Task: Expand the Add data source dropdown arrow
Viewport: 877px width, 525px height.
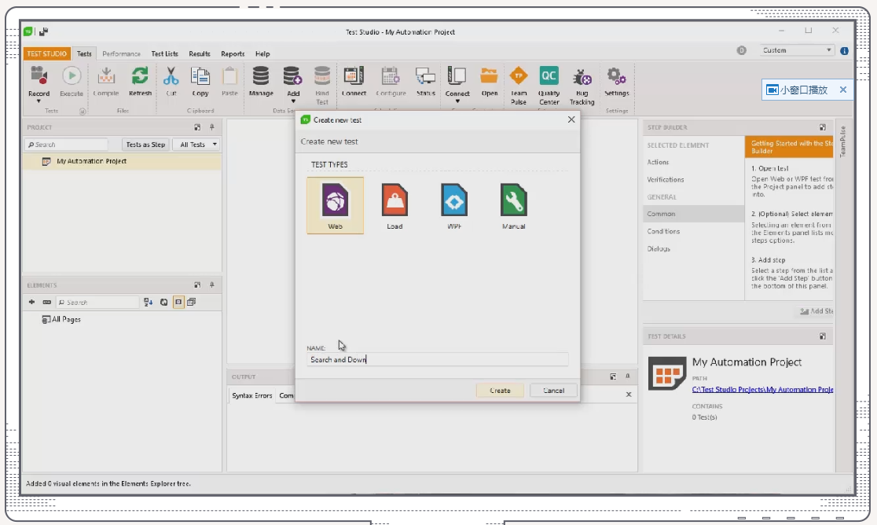Action: coord(292,101)
